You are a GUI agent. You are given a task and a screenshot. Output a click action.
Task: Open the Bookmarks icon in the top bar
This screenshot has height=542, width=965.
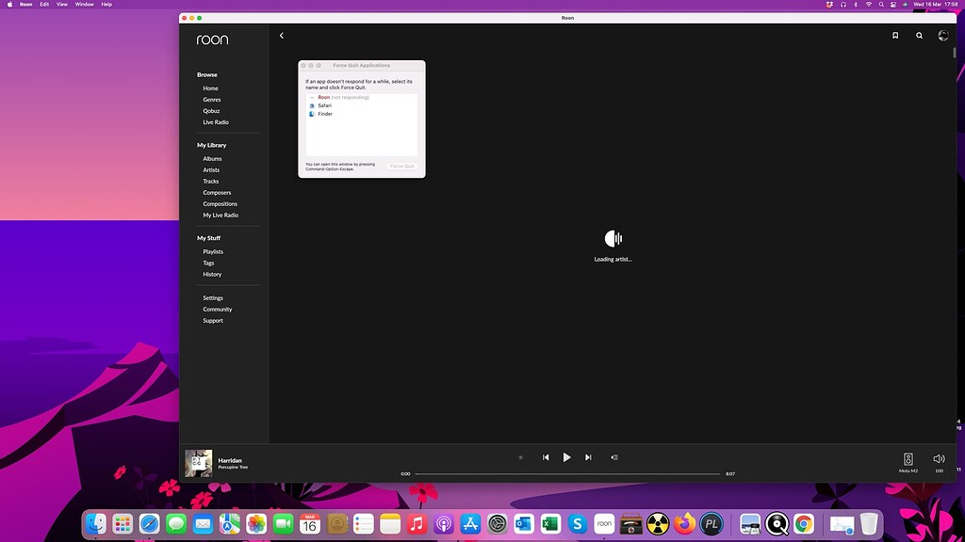pos(896,36)
